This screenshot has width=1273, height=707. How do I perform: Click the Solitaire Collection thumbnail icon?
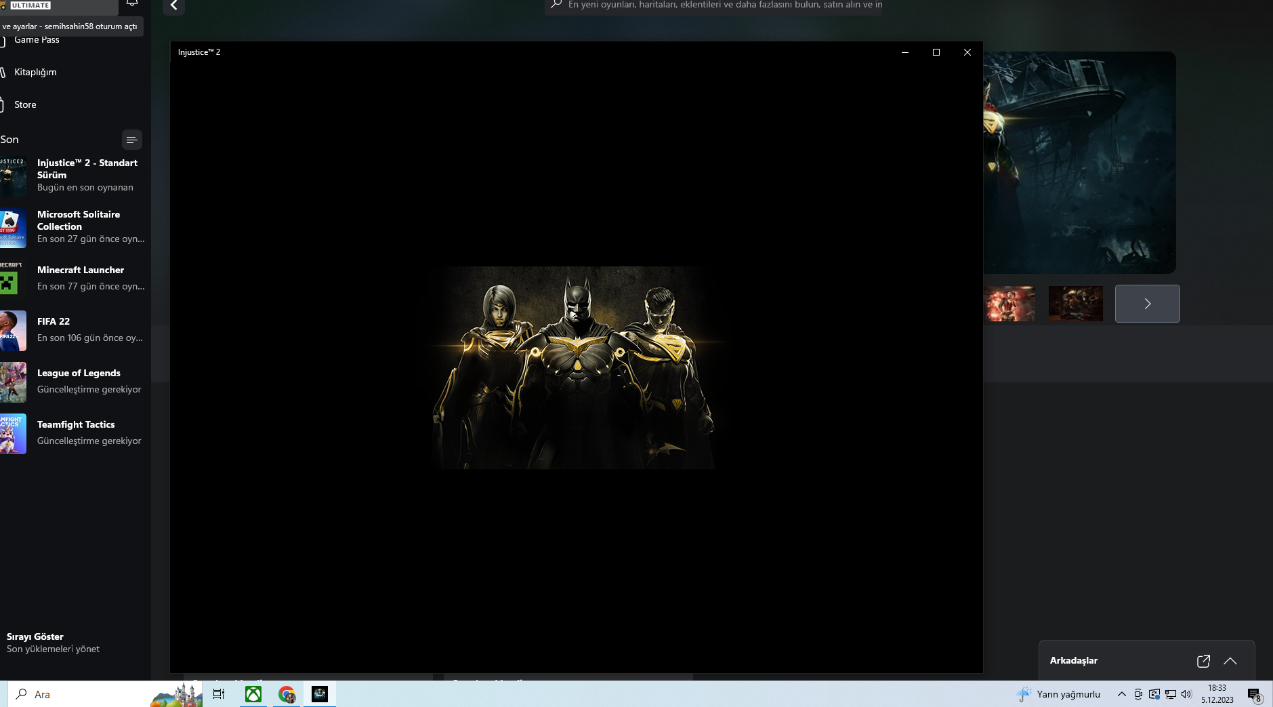point(13,228)
